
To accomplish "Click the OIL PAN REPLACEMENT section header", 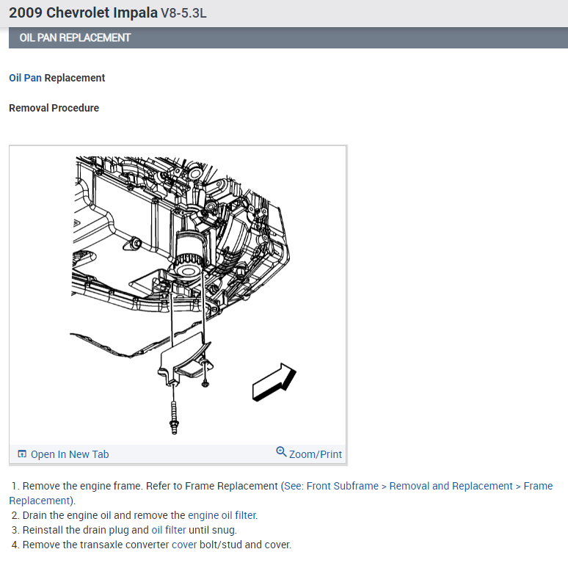I will [x=288, y=38].
